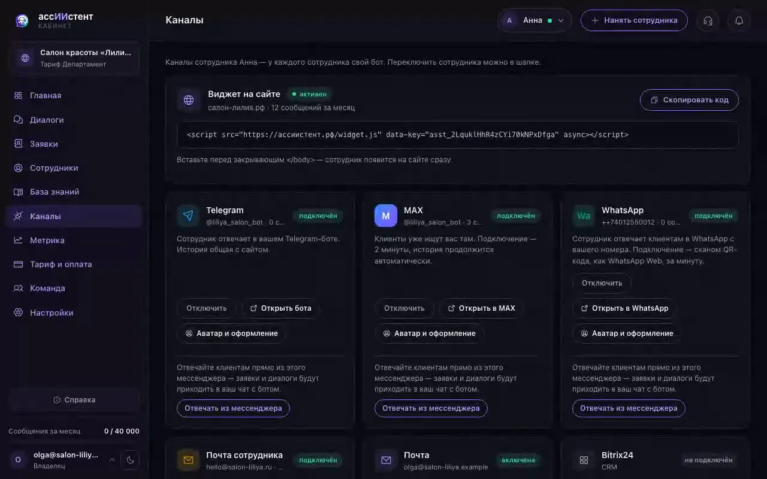The width and height of the screenshot is (767, 479).
Task: Disconnect WhatsApp with Отключить
Action: pyautogui.click(x=602, y=283)
